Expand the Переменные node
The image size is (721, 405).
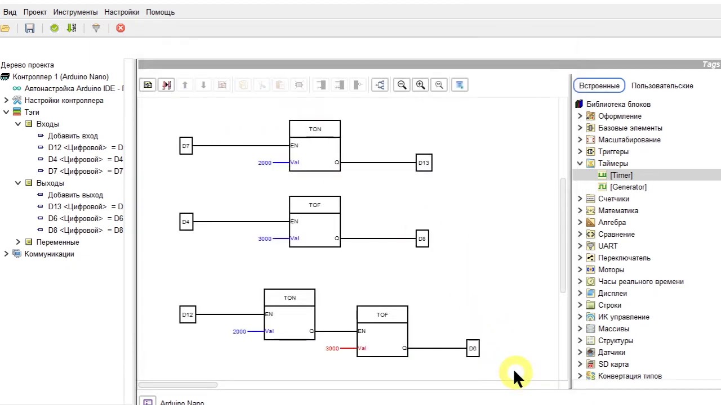(18, 242)
